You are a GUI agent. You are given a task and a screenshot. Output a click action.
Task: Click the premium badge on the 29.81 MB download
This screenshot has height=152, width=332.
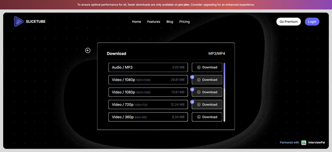[192, 77]
